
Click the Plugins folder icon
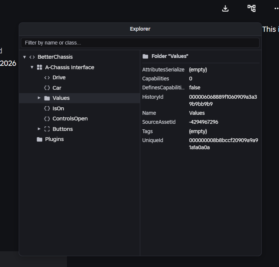[40, 139]
